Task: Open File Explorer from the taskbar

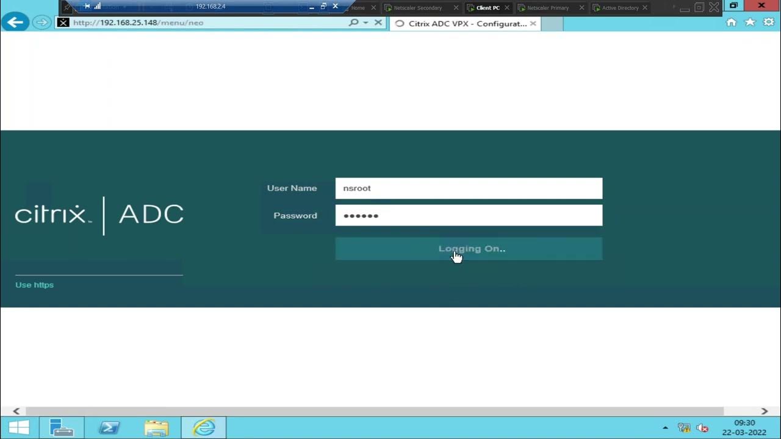Action: click(157, 428)
